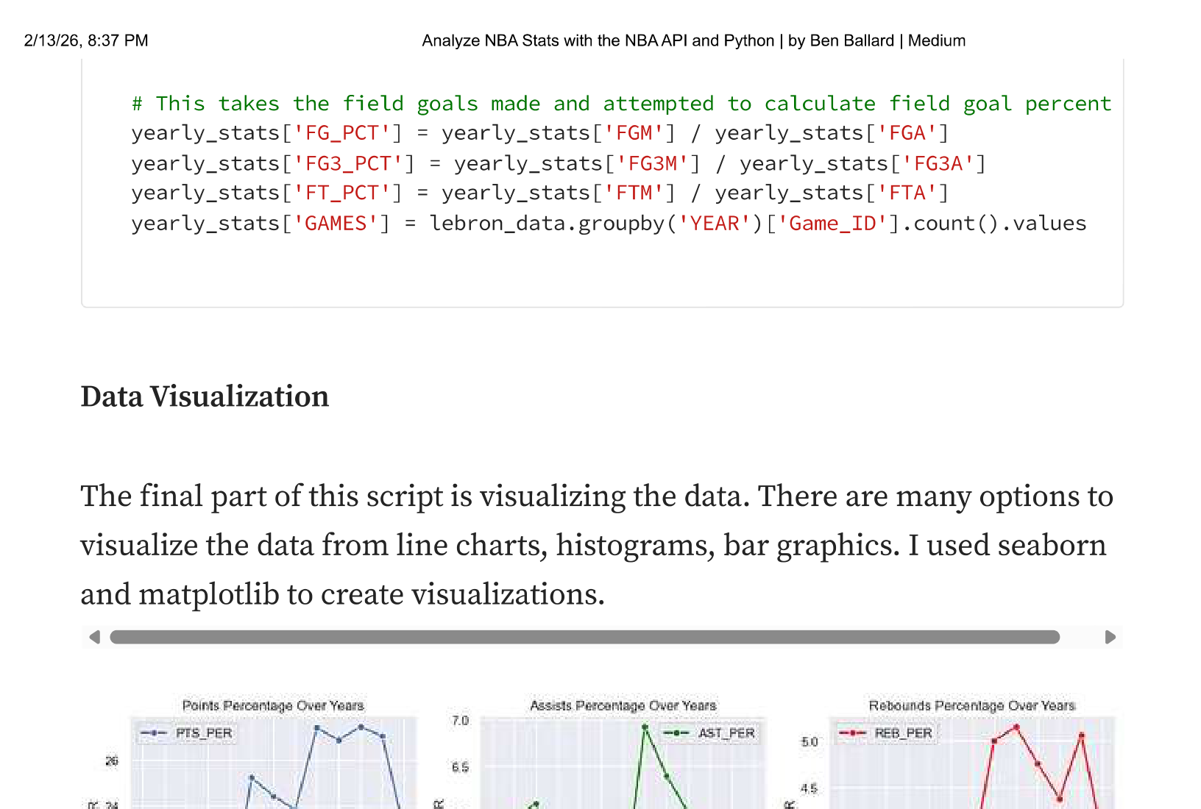Click the PTS_PER legend marker

pyautogui.click(x=154, y=733)
